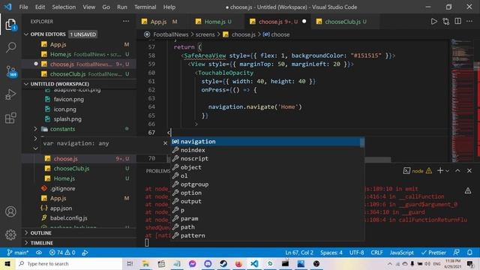Open the Run menu
Screen dimensions: 480x270
(121, 7)
